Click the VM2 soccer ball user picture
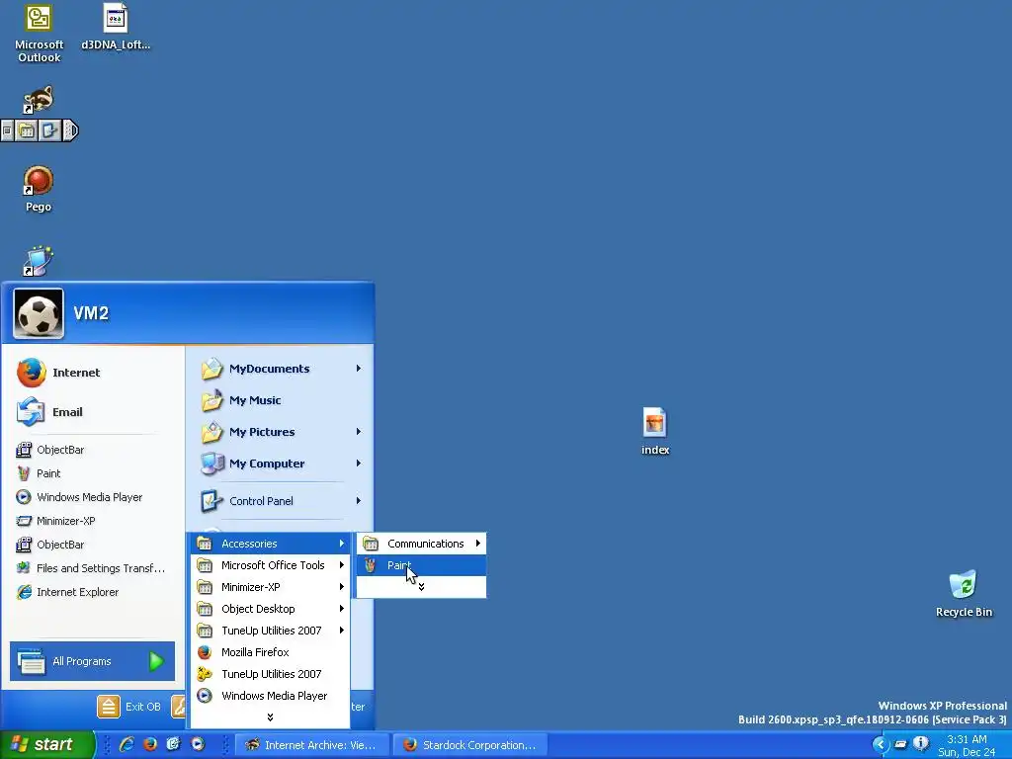 coord(39,313)
